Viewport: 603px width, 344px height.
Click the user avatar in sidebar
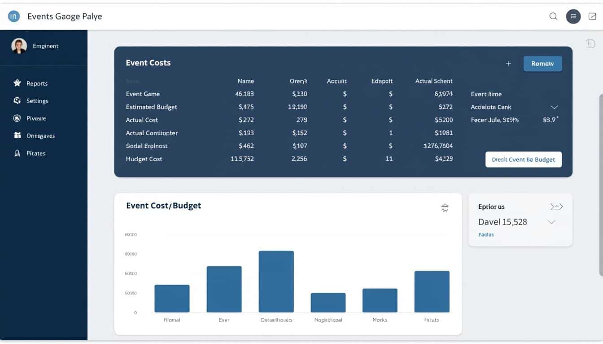(x=19, y=46)
